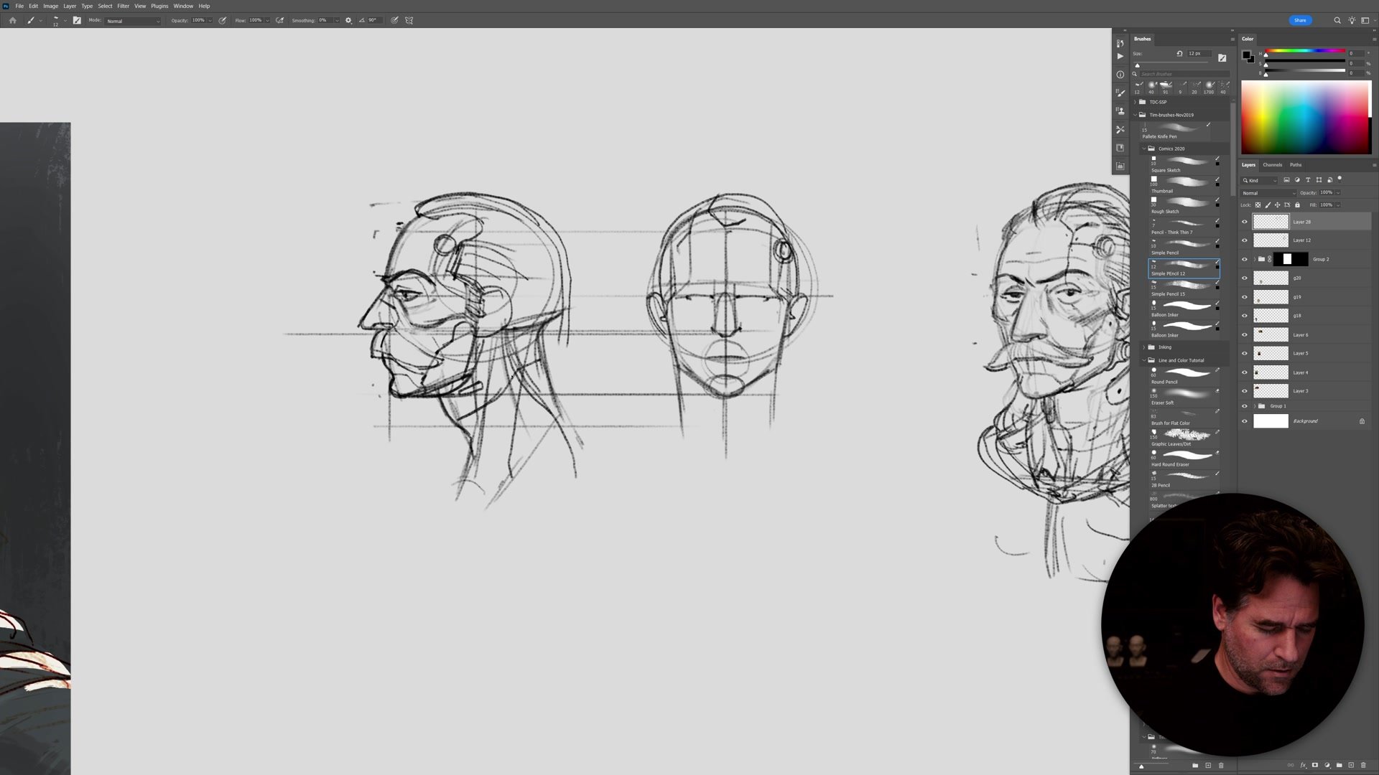Open the brush Mode dropdown
This screenshot has height=775, width=1379.
pyautogui.click(x=133, y=21)
